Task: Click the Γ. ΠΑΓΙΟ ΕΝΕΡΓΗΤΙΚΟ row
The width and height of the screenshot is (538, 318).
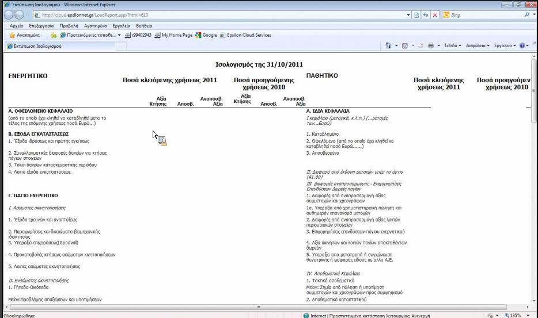Action: pos(33,196)
